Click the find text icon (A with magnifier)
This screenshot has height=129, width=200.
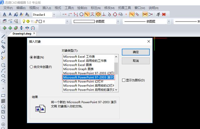tap(27, 15)
